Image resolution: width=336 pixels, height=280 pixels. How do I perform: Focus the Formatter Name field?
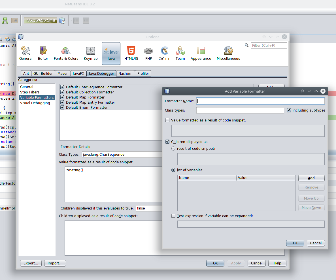pos(261,101)
